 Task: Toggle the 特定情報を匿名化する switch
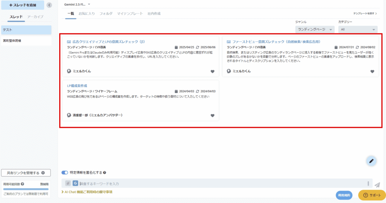(64, 173)
